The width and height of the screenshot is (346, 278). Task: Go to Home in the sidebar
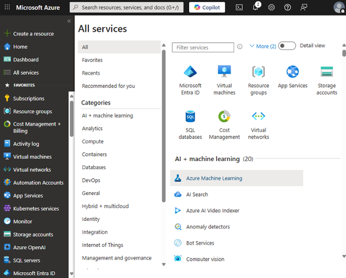(20, 47)
